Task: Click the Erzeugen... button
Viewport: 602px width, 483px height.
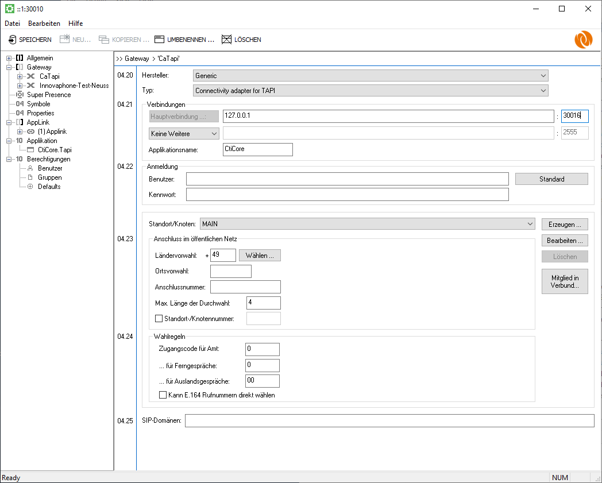Action: (564, 224)
